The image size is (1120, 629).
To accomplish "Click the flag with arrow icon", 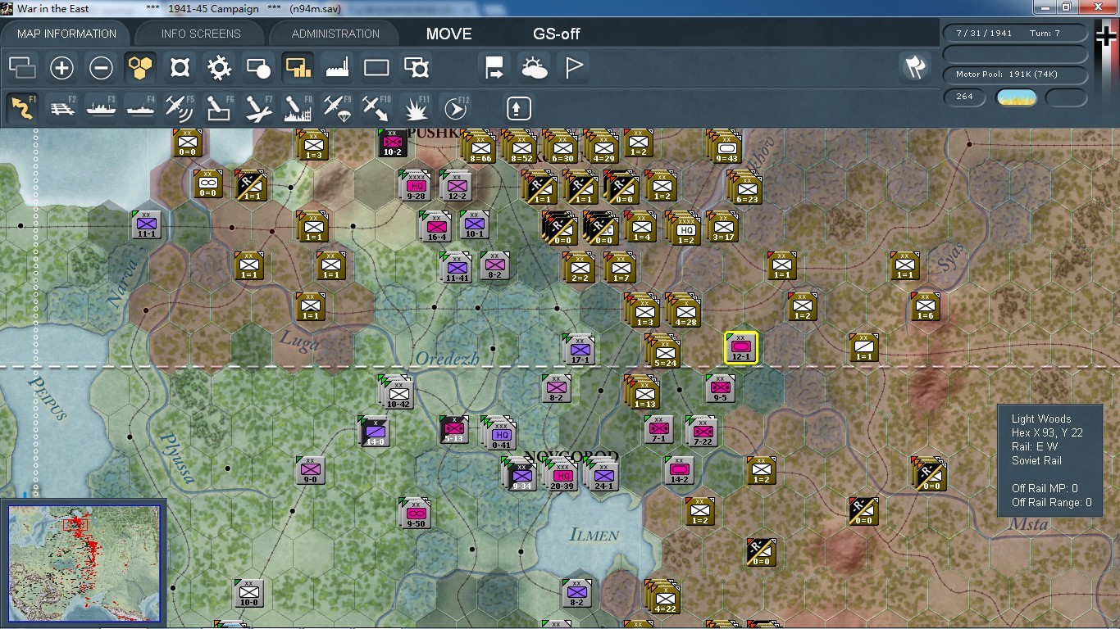I will [495, 68].
